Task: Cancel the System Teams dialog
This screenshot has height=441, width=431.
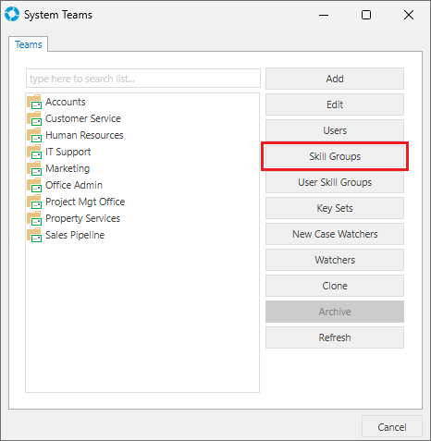Action: pyautogui.click(x=392, y=427)
